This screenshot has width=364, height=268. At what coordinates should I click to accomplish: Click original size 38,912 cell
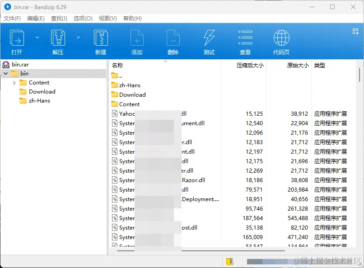tap(299, 114)
